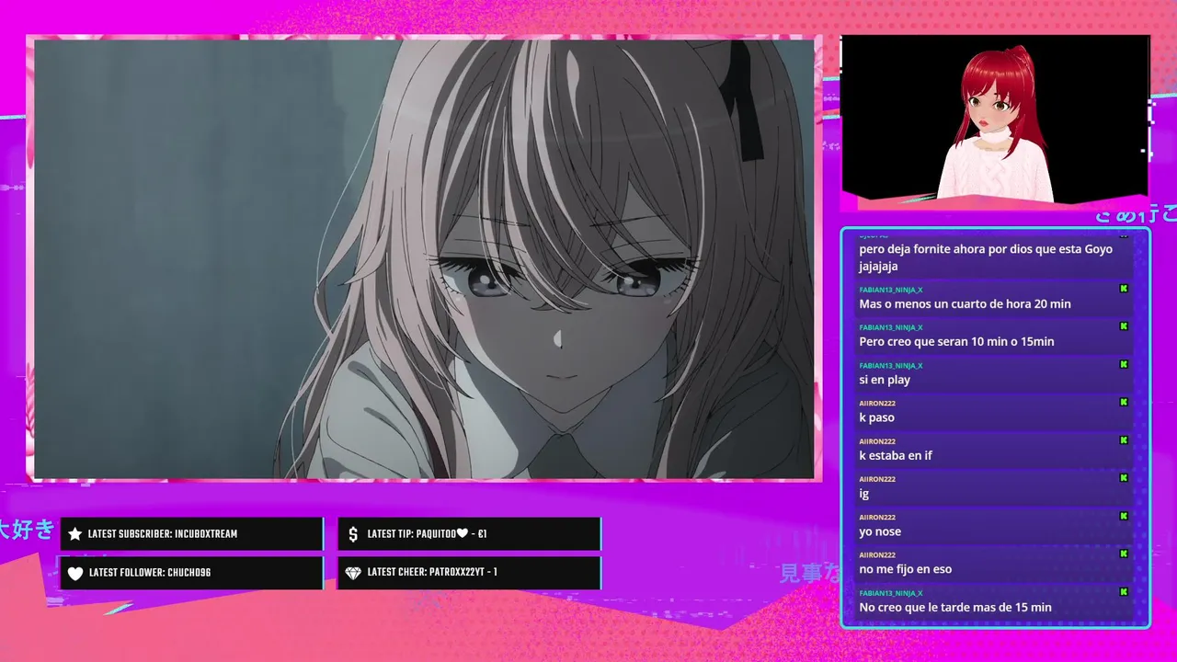Click chat text 'Mas o menos un cuarto de hora 20 min'
Viewport: 1177px width, 662px height.
click(965, 303)
